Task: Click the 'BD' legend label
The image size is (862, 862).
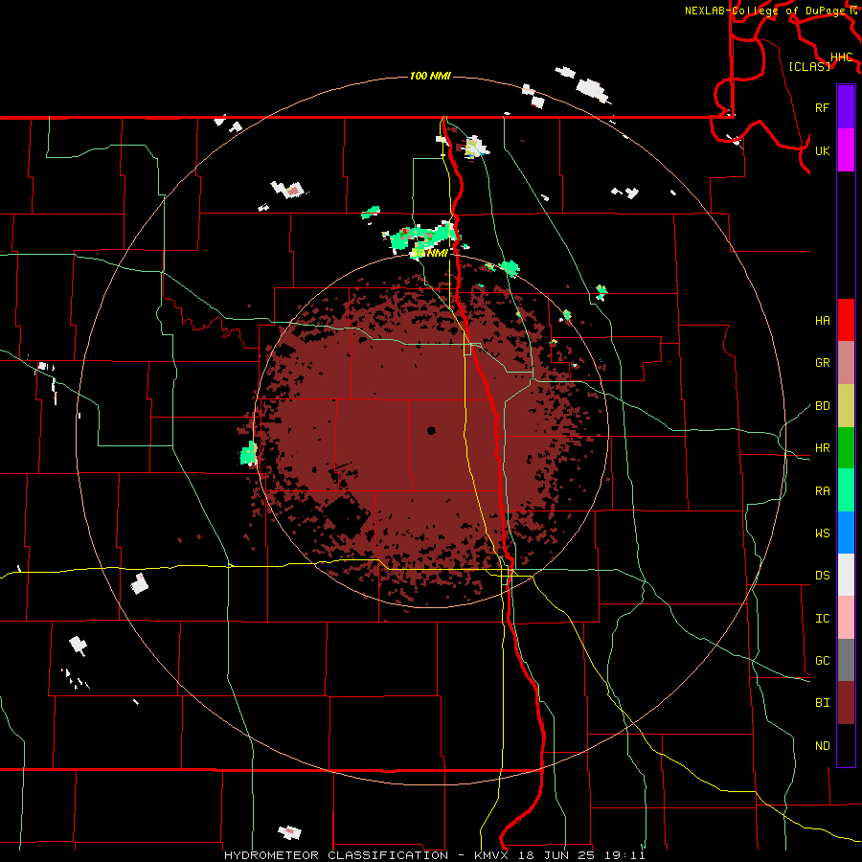Action: (823, 406)
